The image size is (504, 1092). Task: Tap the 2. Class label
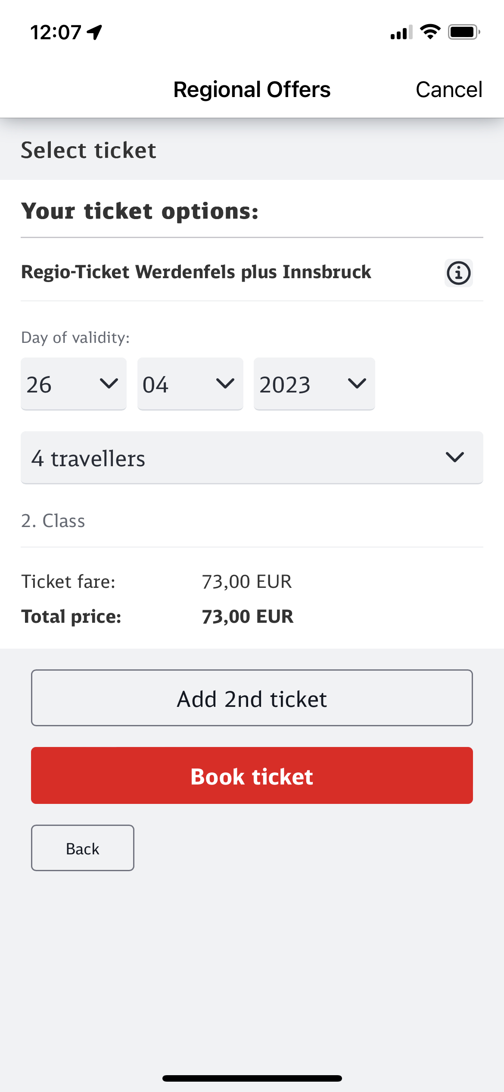pyautogui.click(x=53, y=521)
